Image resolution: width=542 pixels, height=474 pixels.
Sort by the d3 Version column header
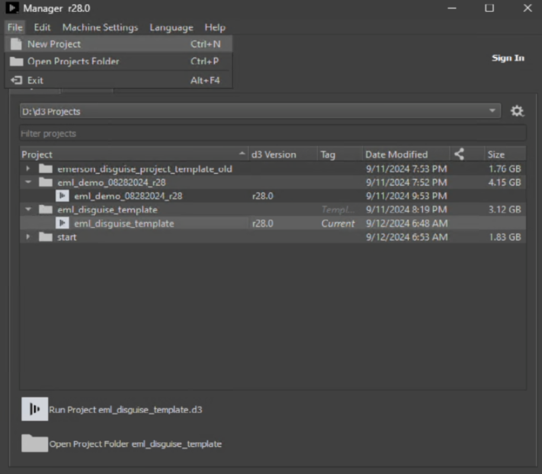(x=283, y=154)
